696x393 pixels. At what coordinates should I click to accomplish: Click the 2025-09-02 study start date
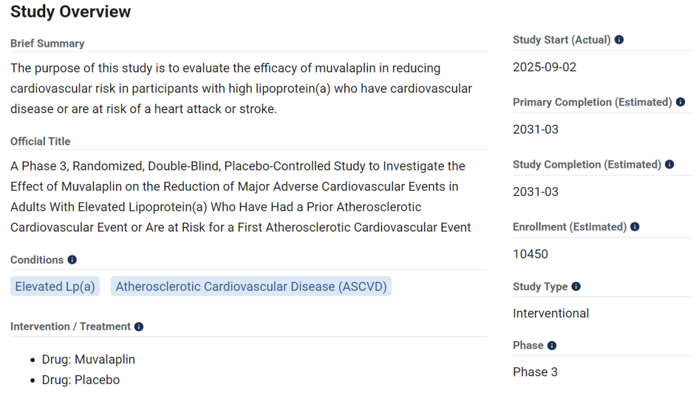tap(545, 68)
